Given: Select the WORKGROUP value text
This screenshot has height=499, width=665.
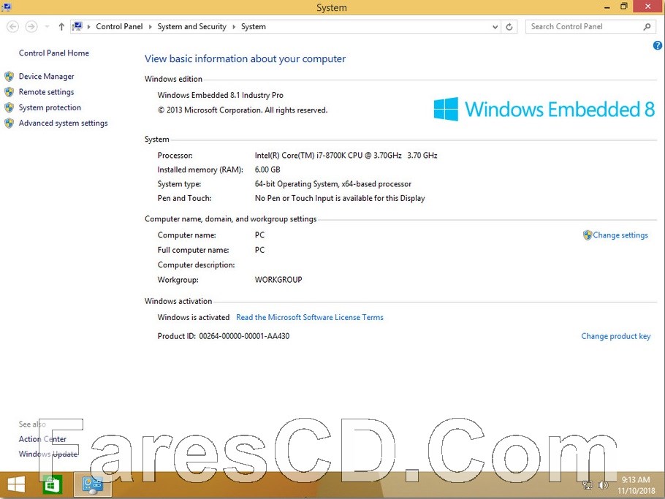Looking at the screenshot, I should tap(278, 280).
